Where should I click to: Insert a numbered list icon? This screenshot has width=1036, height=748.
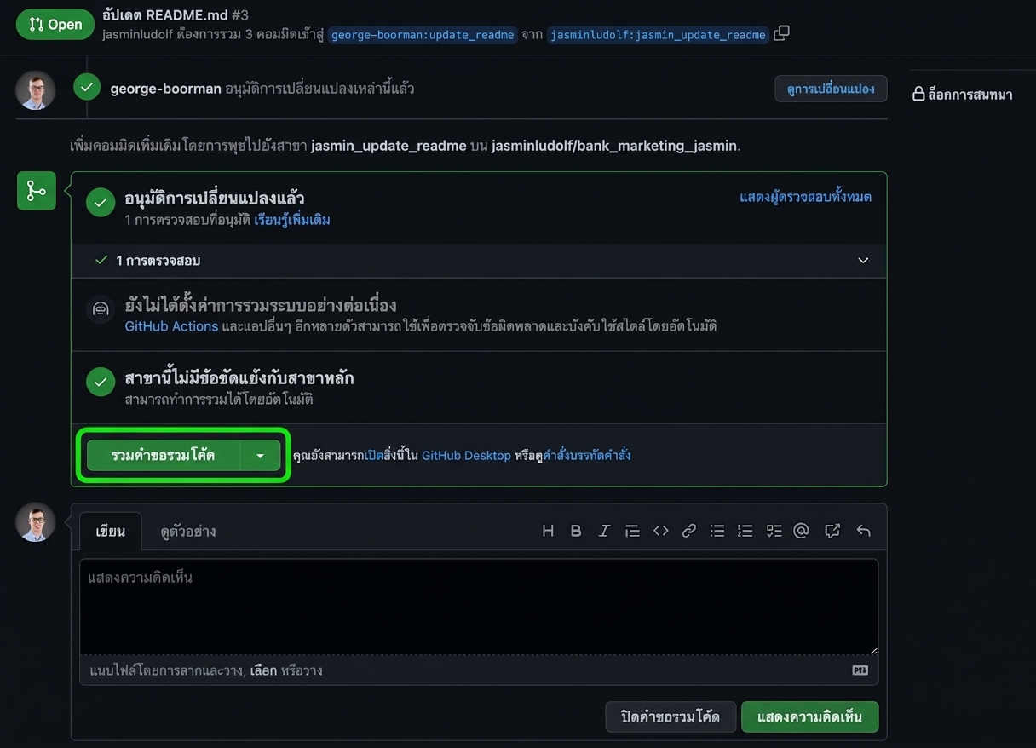point(745,531)
